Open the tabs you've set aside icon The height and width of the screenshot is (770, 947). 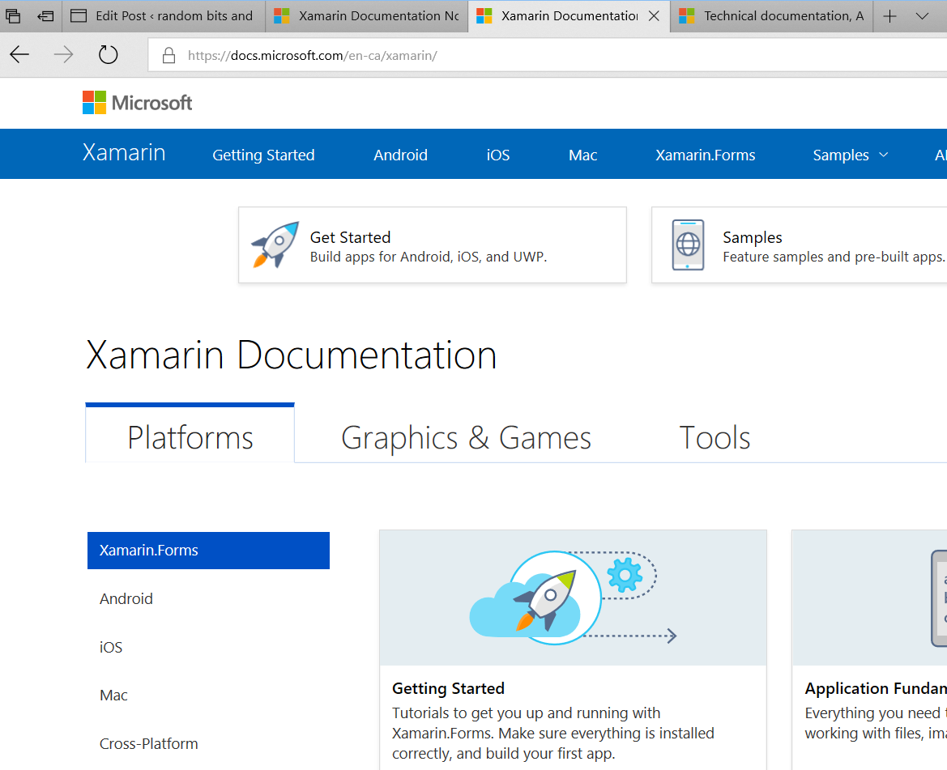tap(13, 16)
